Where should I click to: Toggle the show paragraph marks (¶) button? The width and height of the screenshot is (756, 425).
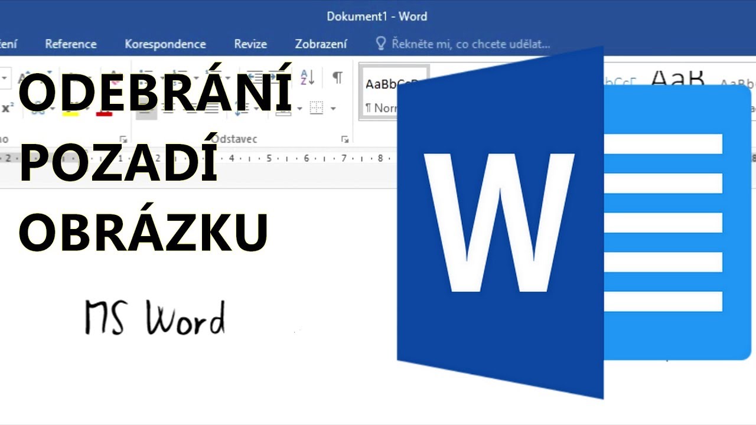pos(337,77)
